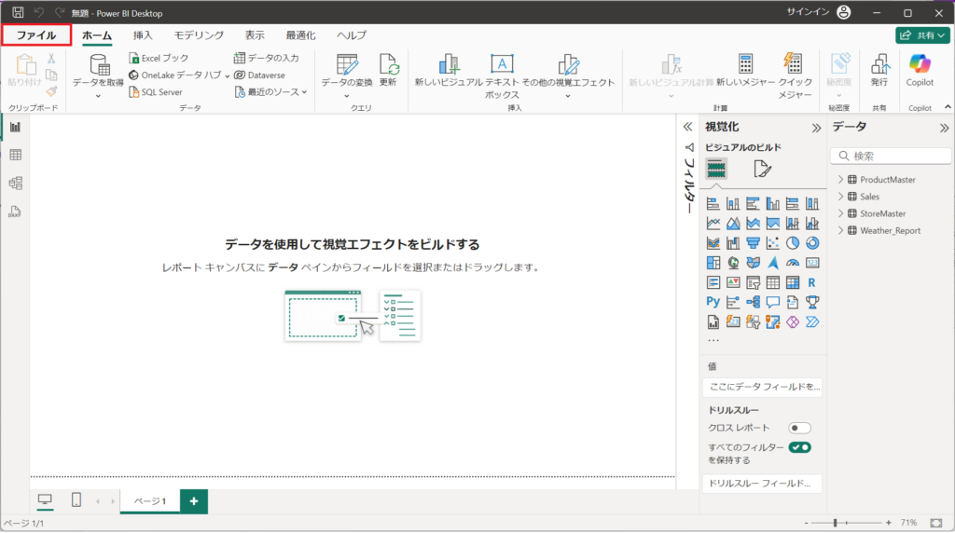Switch to the 最適化 ribbon tab

pyautogui.click(x=301, y=35)
